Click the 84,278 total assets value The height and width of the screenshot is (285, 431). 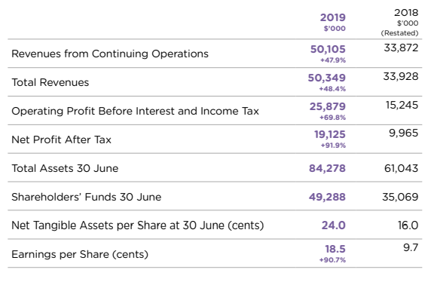[x=327, y=168]
